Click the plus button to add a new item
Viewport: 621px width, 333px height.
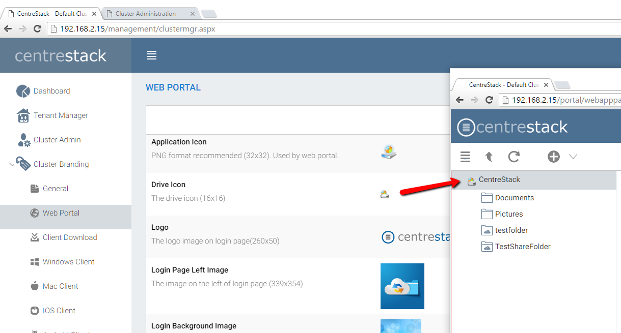(553, 157)
